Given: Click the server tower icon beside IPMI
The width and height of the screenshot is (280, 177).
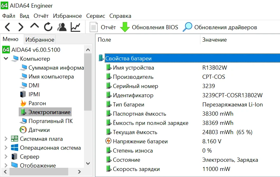Looking at the screenshot, I should click(23, 94).
